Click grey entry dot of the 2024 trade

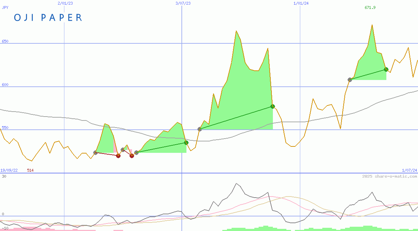[x=350, y=80]
